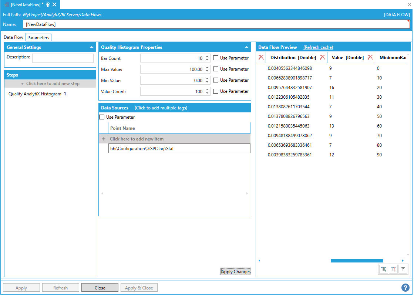Screen dimensions: 414x295
Task: Click the remove column icon in preview
Action: click(x=393, y=269)
